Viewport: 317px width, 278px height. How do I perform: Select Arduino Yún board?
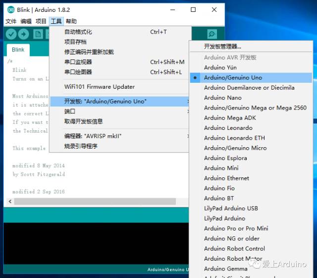(251, 67)
